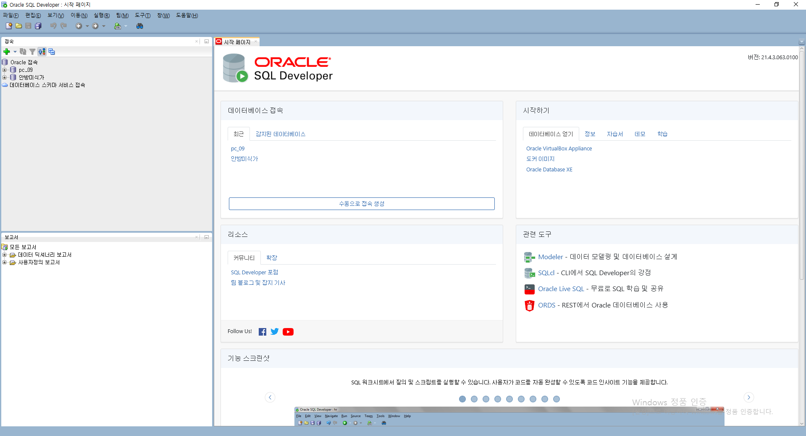Image resolution: width=806 pixels, height=436 pixels.
Task: Switch to the 자습서 tab
Action: coord(615,134)
